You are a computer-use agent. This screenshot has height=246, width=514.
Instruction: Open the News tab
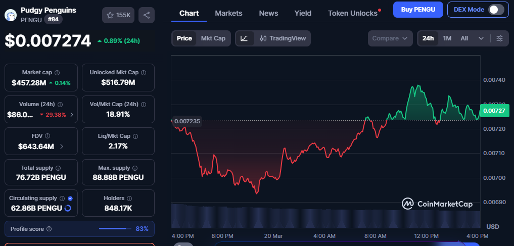(268, 13)
